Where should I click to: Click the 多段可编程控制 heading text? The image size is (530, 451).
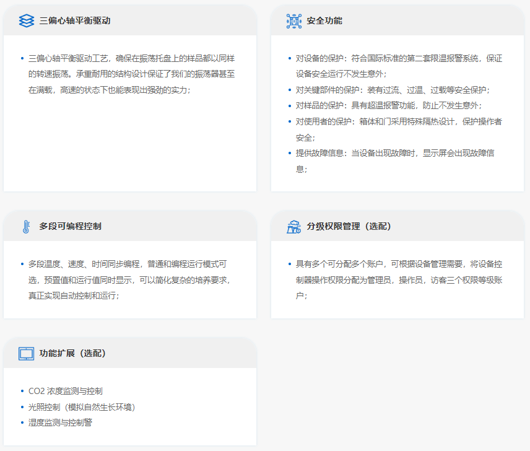(x=70, y=227)
